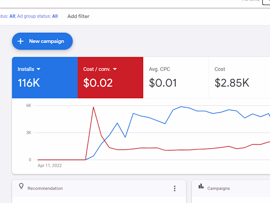270x203 pixels.
Task: Click the Campaigns card title
Action: coord(218,188)
